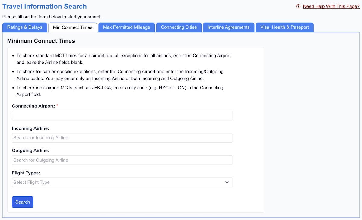This screenshot has width=362, height=220.
Task: Click the Outgoing Airline label
Action: (x=30, y=150)
